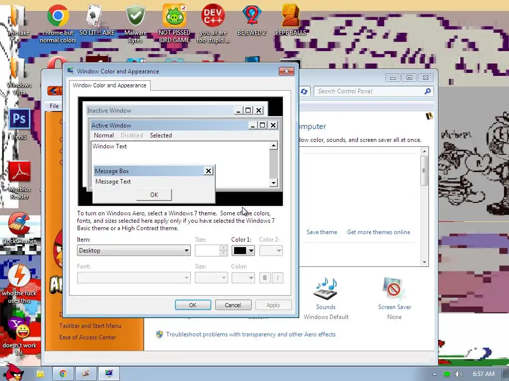
Task: Open the 'chrome but normal colors' desktop icon
Action: 58,24
